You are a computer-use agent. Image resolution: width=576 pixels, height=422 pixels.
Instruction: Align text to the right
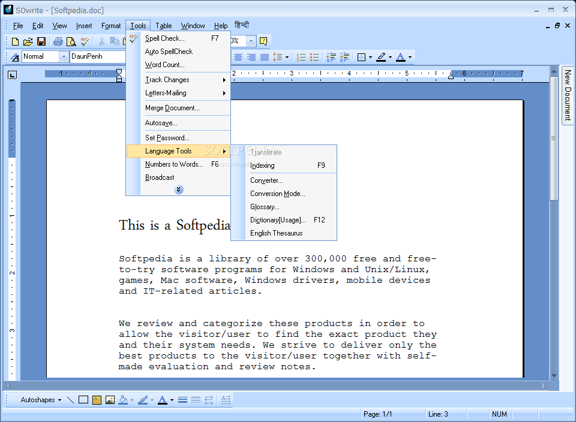tap(251, 57)
